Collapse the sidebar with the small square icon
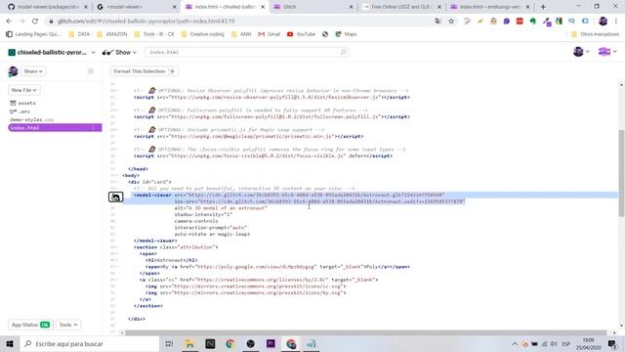 91,71
